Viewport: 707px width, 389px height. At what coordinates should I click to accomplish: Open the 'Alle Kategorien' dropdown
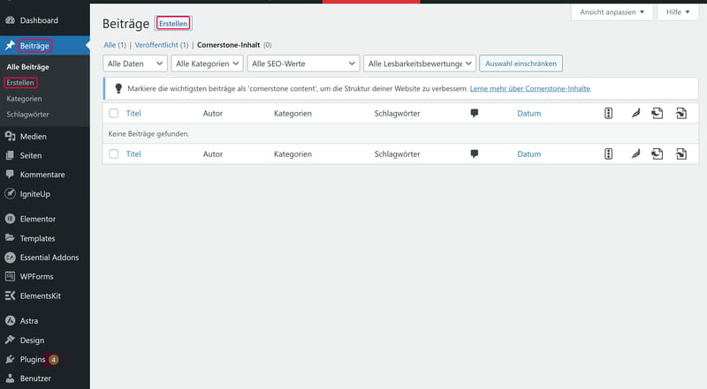(208, 64)
